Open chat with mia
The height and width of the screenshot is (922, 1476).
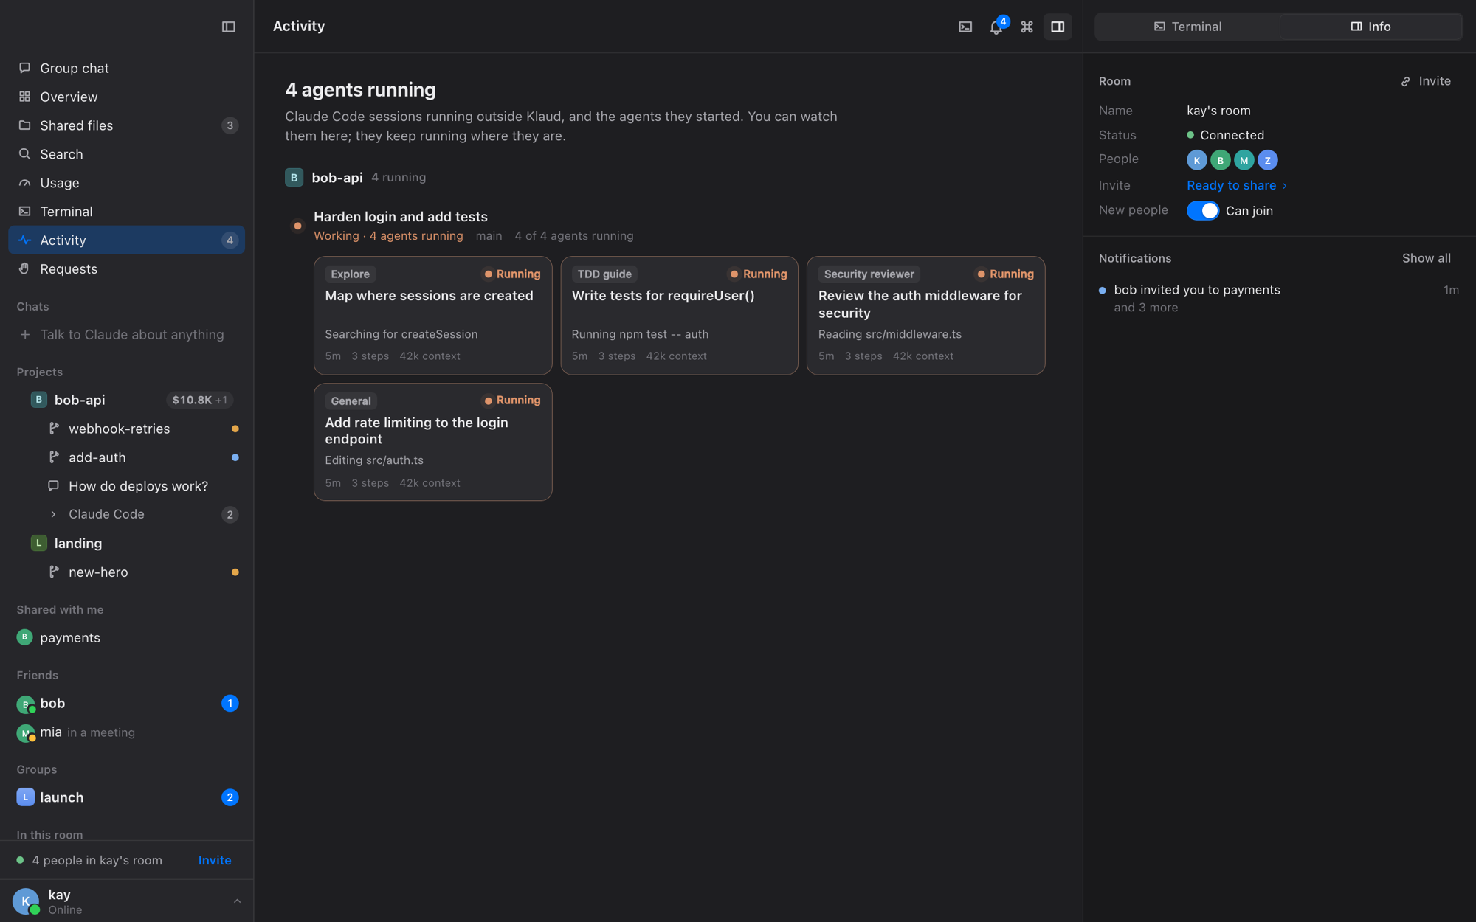(x=126, y=732)
